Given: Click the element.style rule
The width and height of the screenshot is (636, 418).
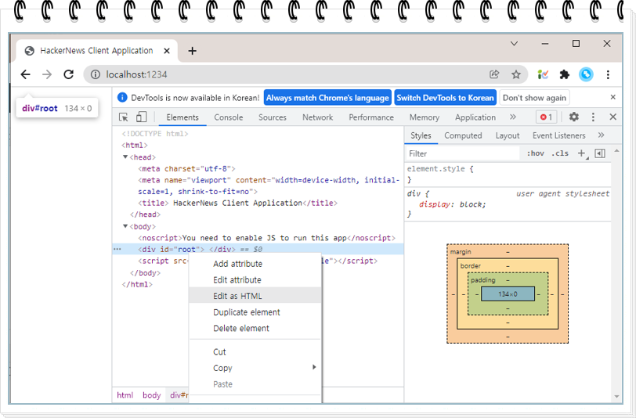Looking at the screenshot, I should pyautogui.click(x=440, y=168).
